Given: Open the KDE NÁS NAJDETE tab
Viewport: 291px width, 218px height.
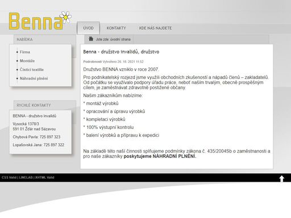Looking at the screenshot, I should pyautogui.click(x=155, y=28).
